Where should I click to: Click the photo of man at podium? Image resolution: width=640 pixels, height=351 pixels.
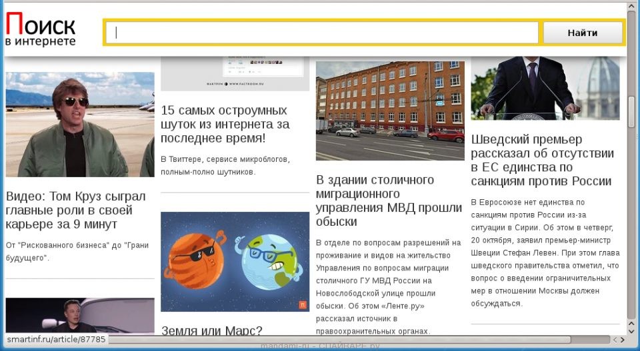coord(545,89)
